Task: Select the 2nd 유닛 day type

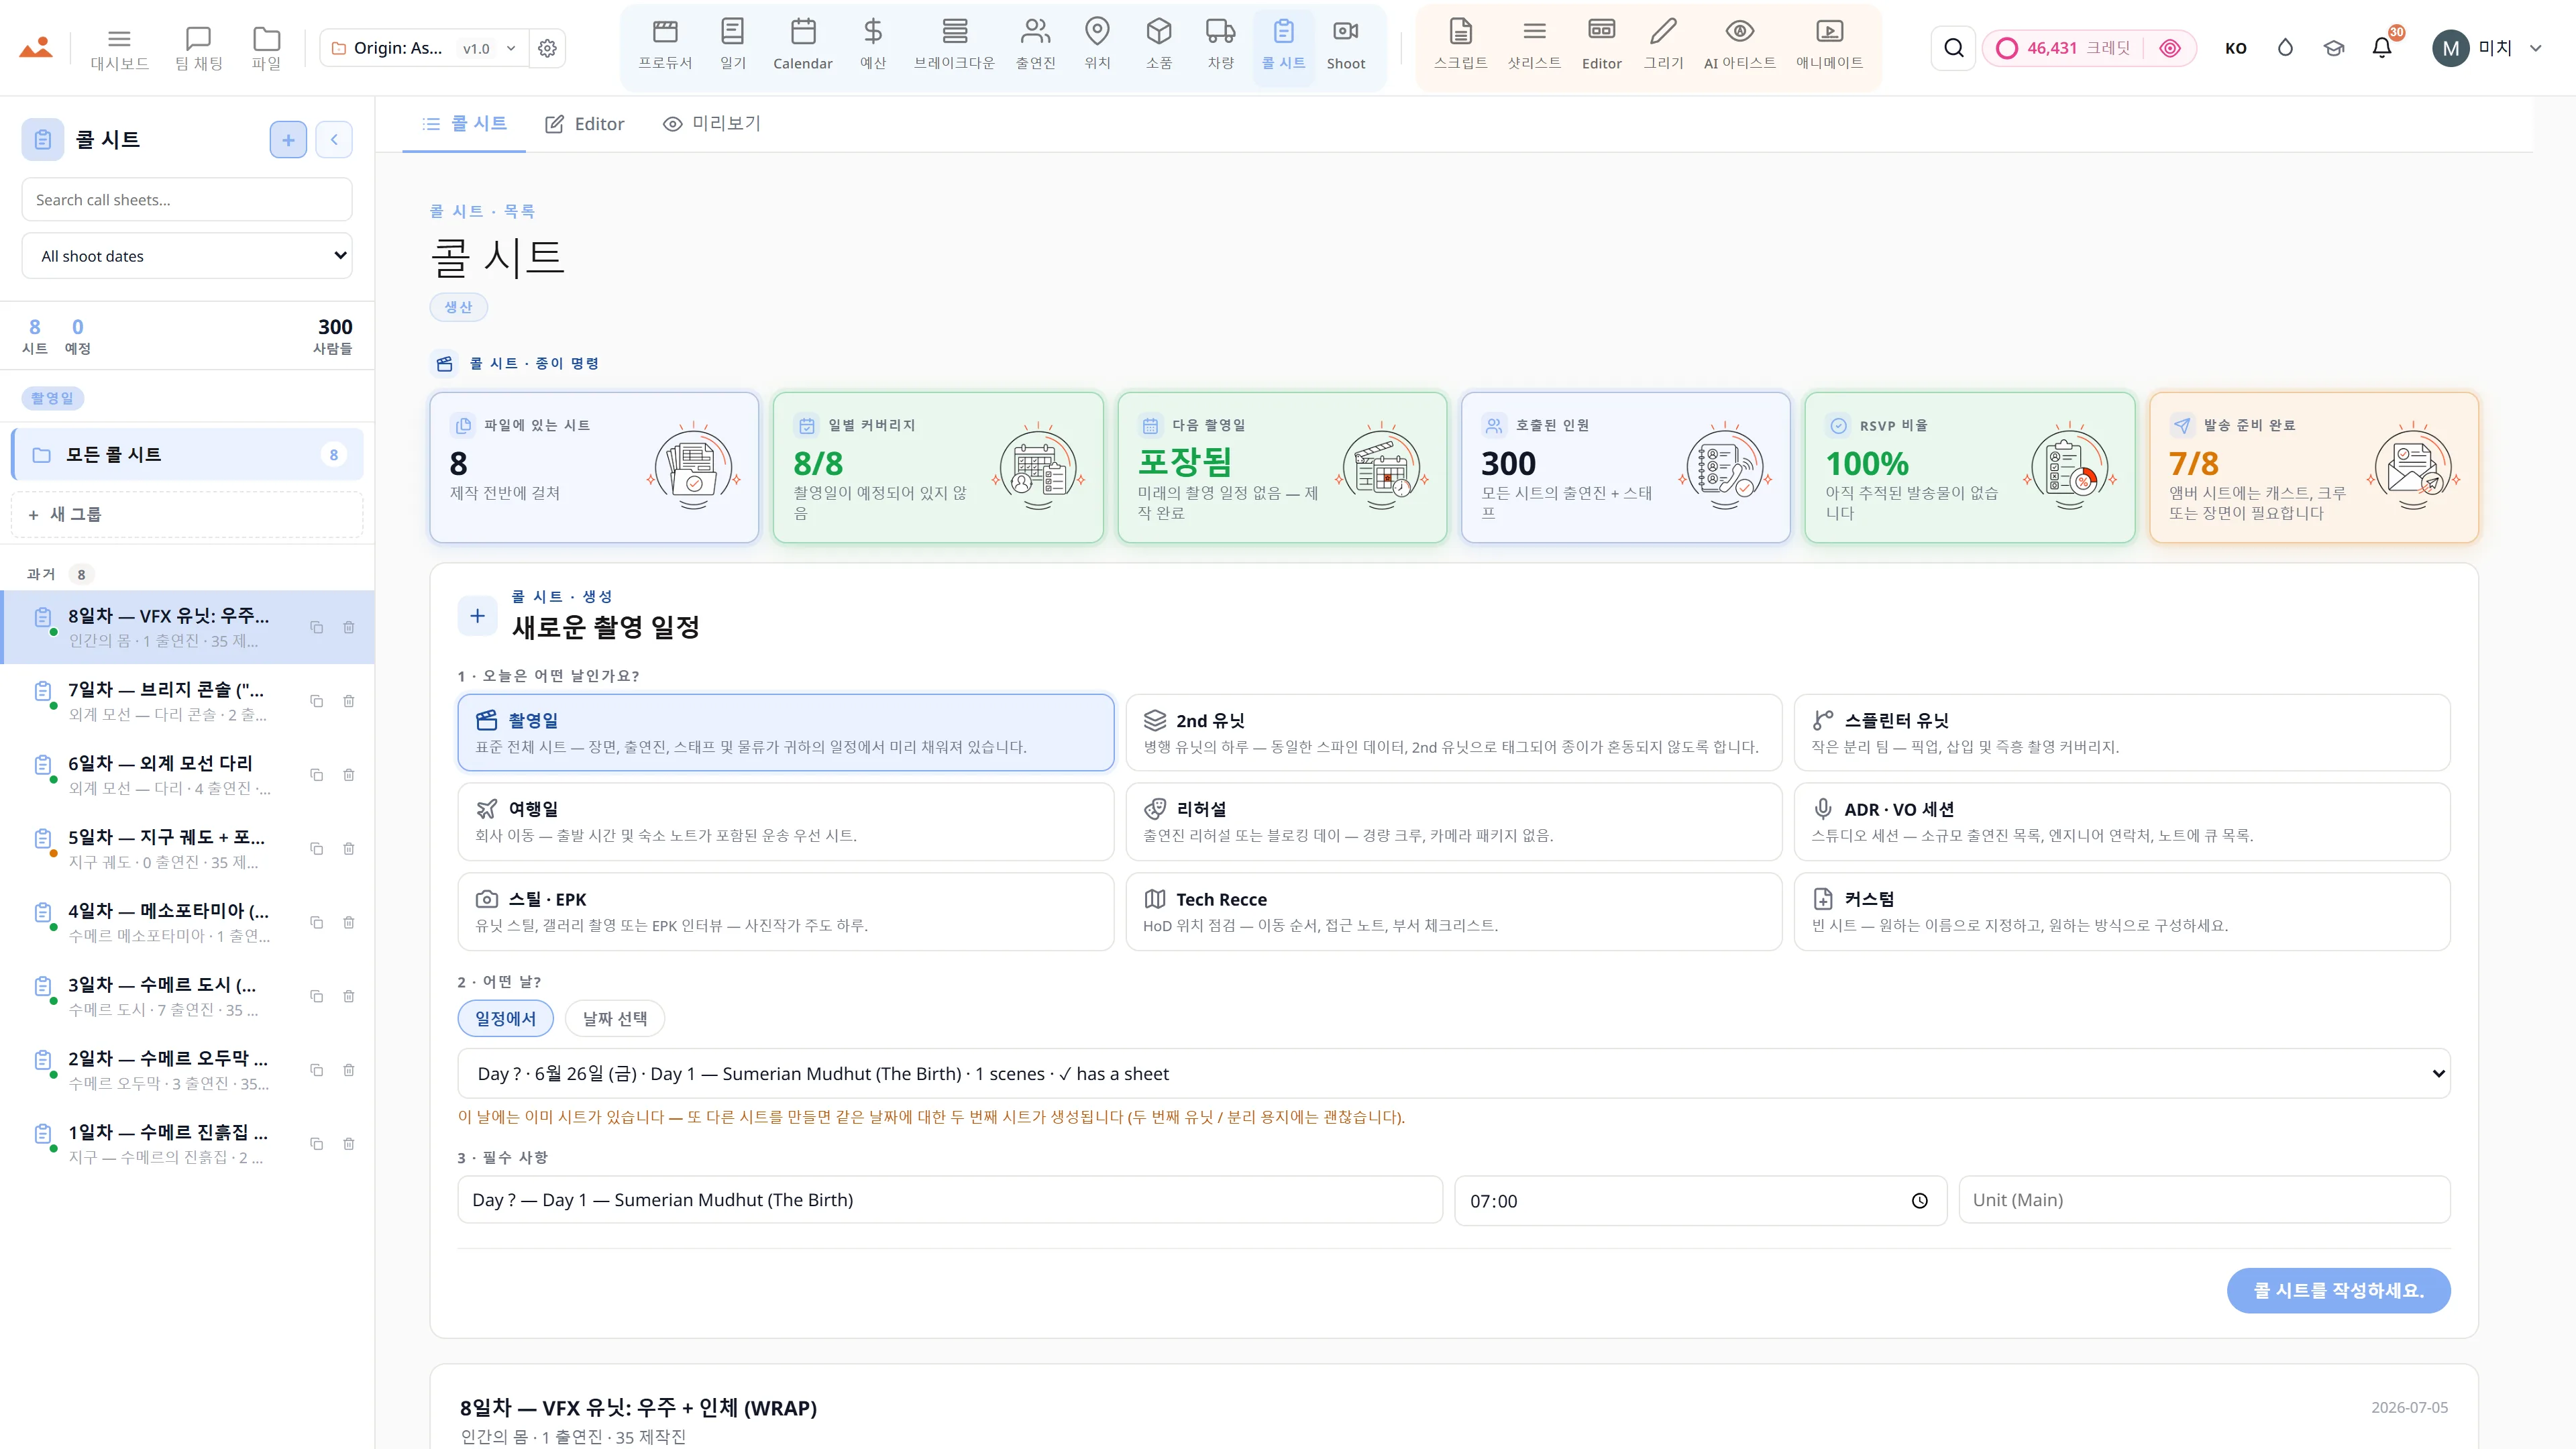Action: point(1453,732)
